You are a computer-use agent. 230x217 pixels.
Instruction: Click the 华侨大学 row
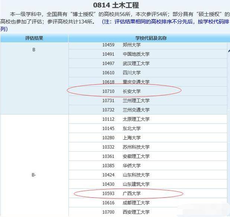[148, 165]
